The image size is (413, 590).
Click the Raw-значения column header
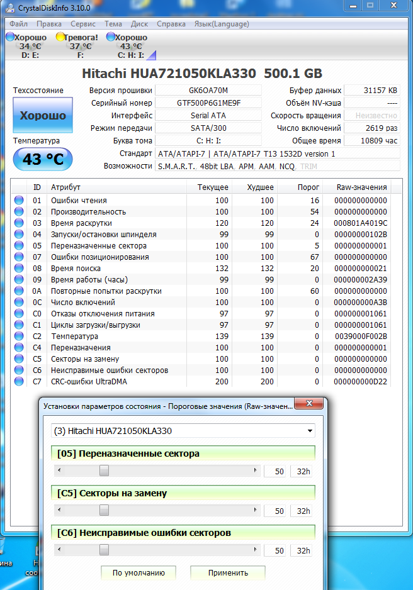pos(356,187)
